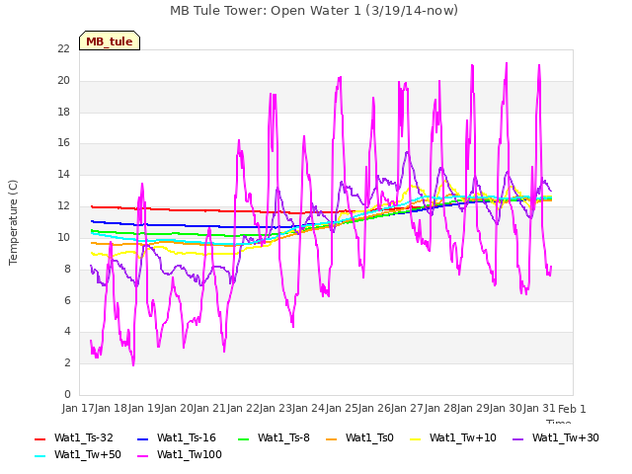This screenshot has height=474, width=632.
Task: Select the Wat1_Ts-8 legend label
Action: tap(283, 437)
